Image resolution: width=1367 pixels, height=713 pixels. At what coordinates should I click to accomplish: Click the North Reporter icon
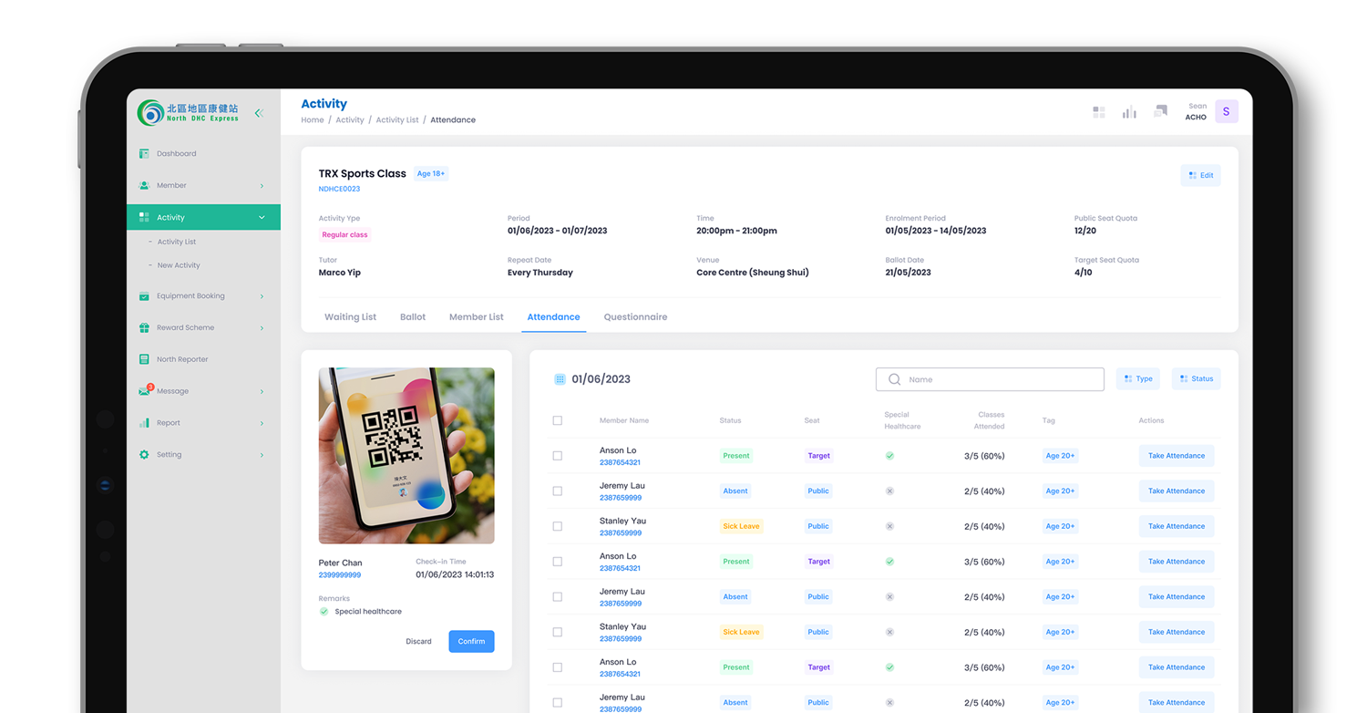pos(144,359)
